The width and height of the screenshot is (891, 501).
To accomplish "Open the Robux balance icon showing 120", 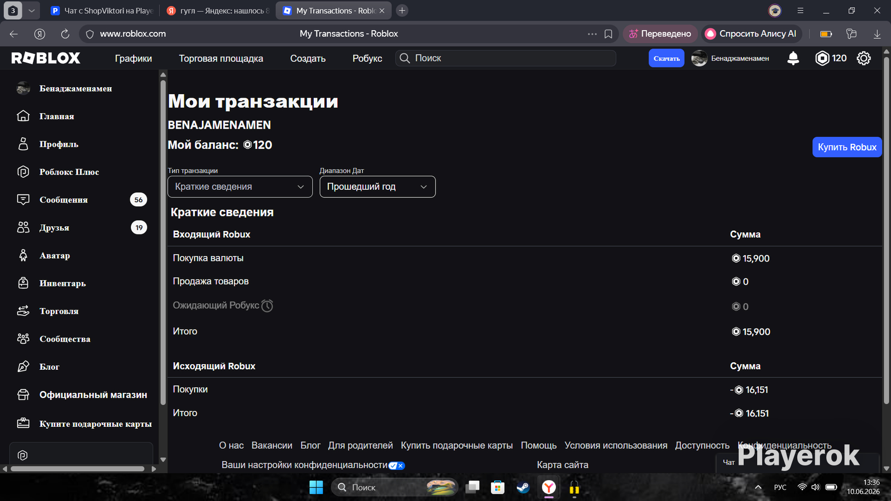I will pos(822,58).
